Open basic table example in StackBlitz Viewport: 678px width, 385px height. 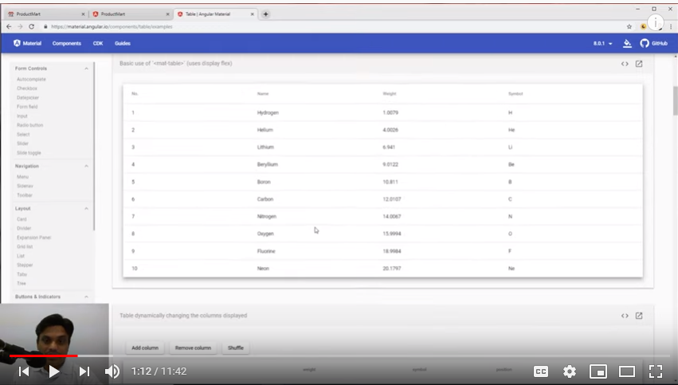coord(639,64)
